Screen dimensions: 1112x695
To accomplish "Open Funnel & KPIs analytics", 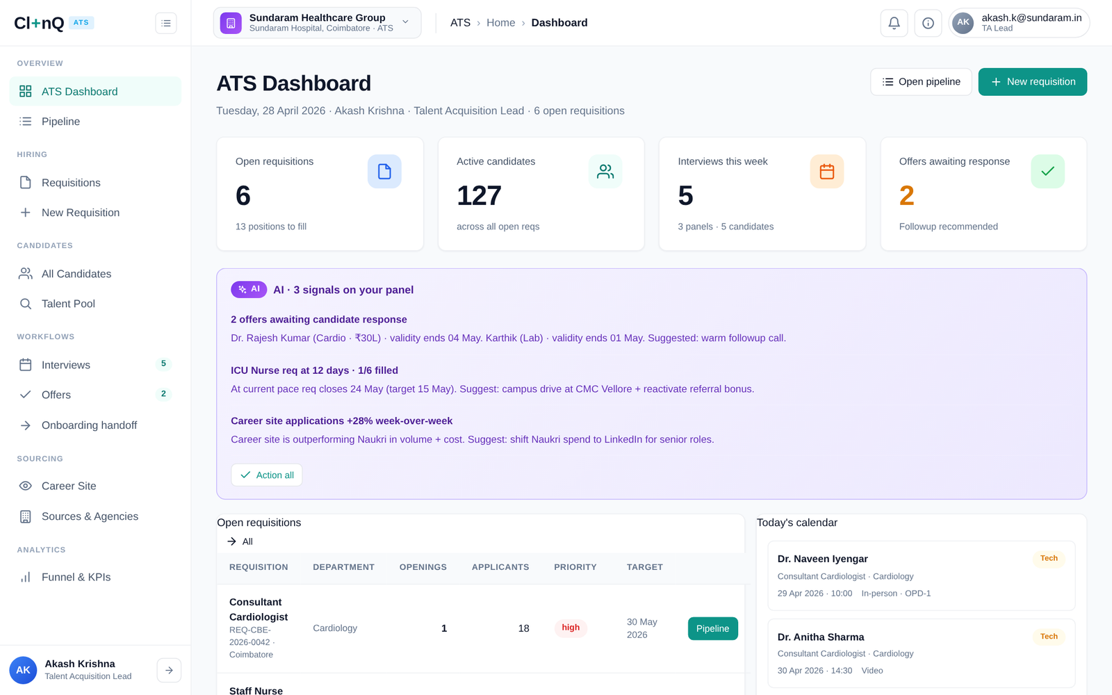I will [95, 577].
